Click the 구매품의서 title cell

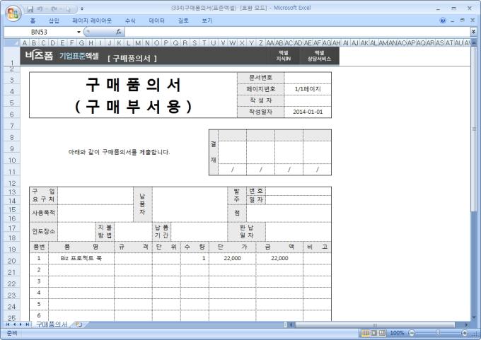(133, 95)
